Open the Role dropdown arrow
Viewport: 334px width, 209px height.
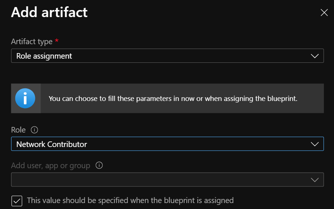point(315,144)
